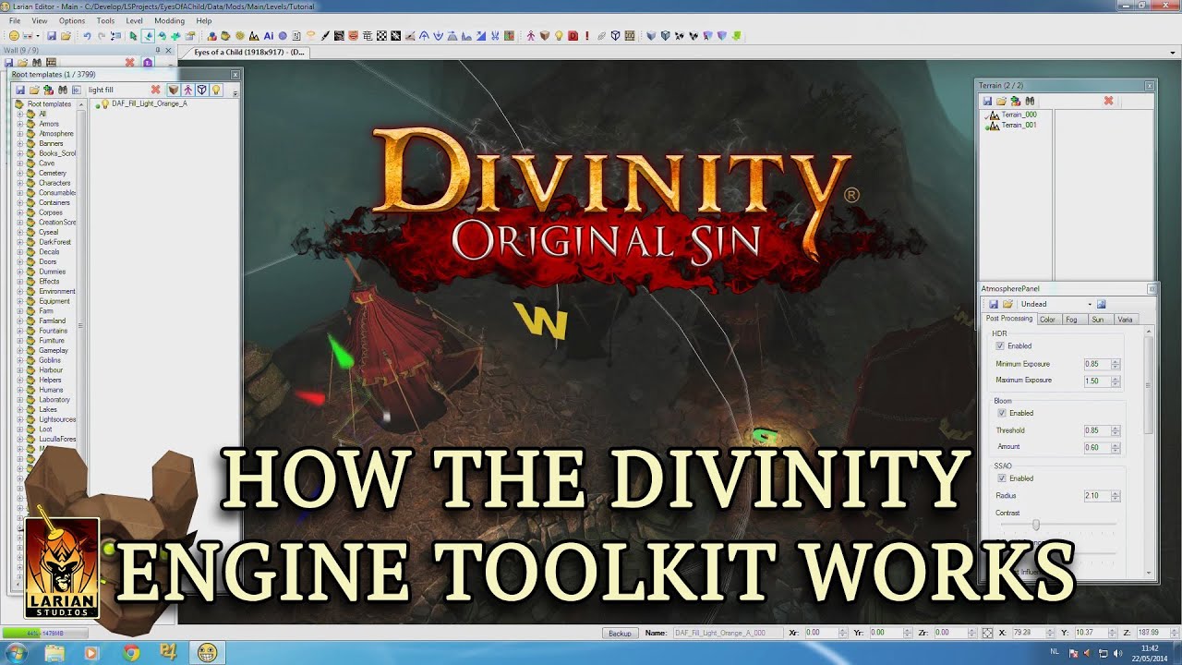Click the red D icon in main toolbar

[573, 36]
